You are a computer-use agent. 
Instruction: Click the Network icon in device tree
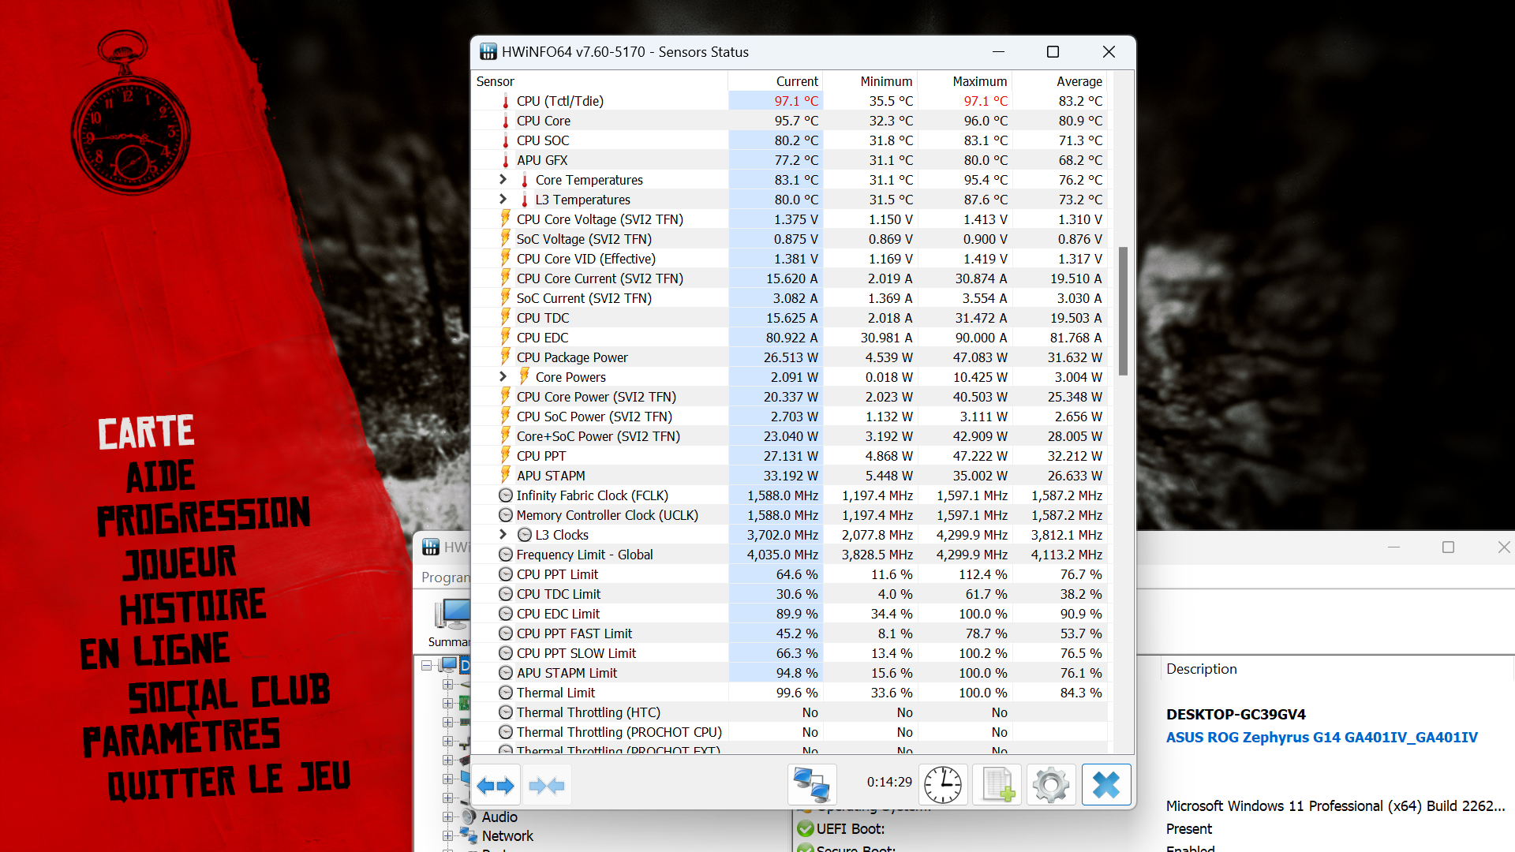tap(469, 835)
